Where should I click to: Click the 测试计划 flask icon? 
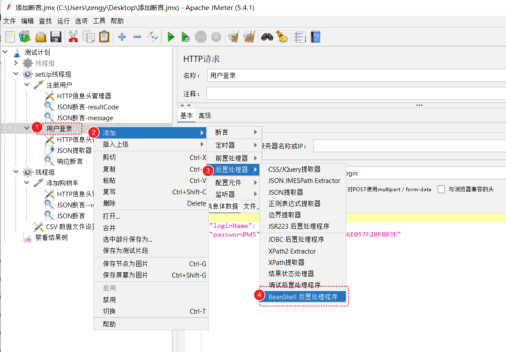point(17,52)
